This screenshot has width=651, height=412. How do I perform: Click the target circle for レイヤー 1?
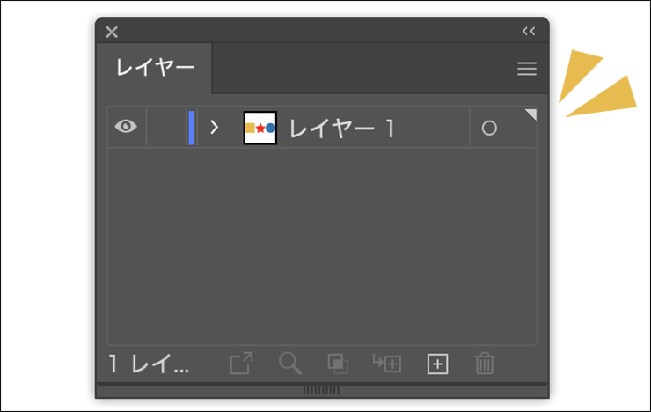click(489, 129)
